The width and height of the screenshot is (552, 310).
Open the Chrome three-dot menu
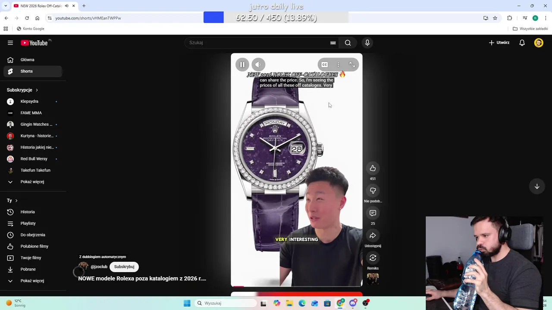click(546, 18)
